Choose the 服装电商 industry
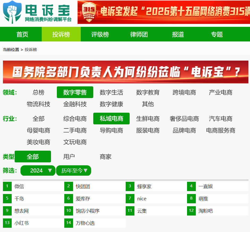The image size is (250, 232). (148, 130)
